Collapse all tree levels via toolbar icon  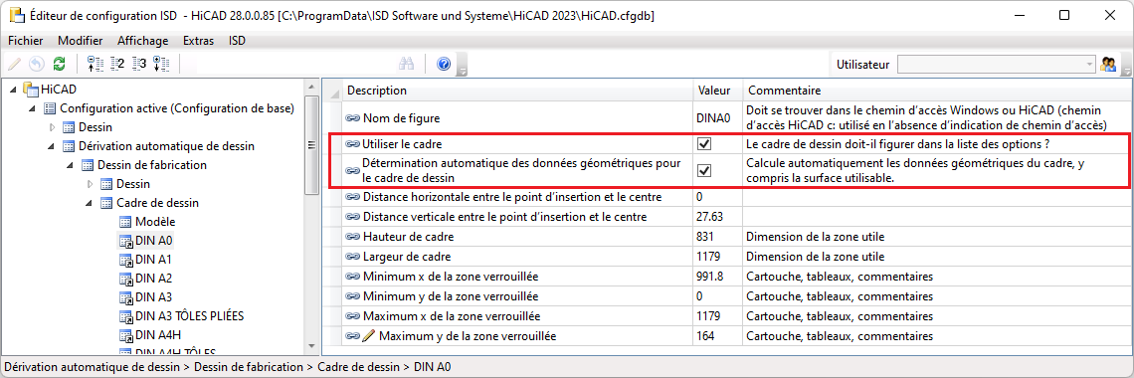pyautogui.click(x=94, y=64)
